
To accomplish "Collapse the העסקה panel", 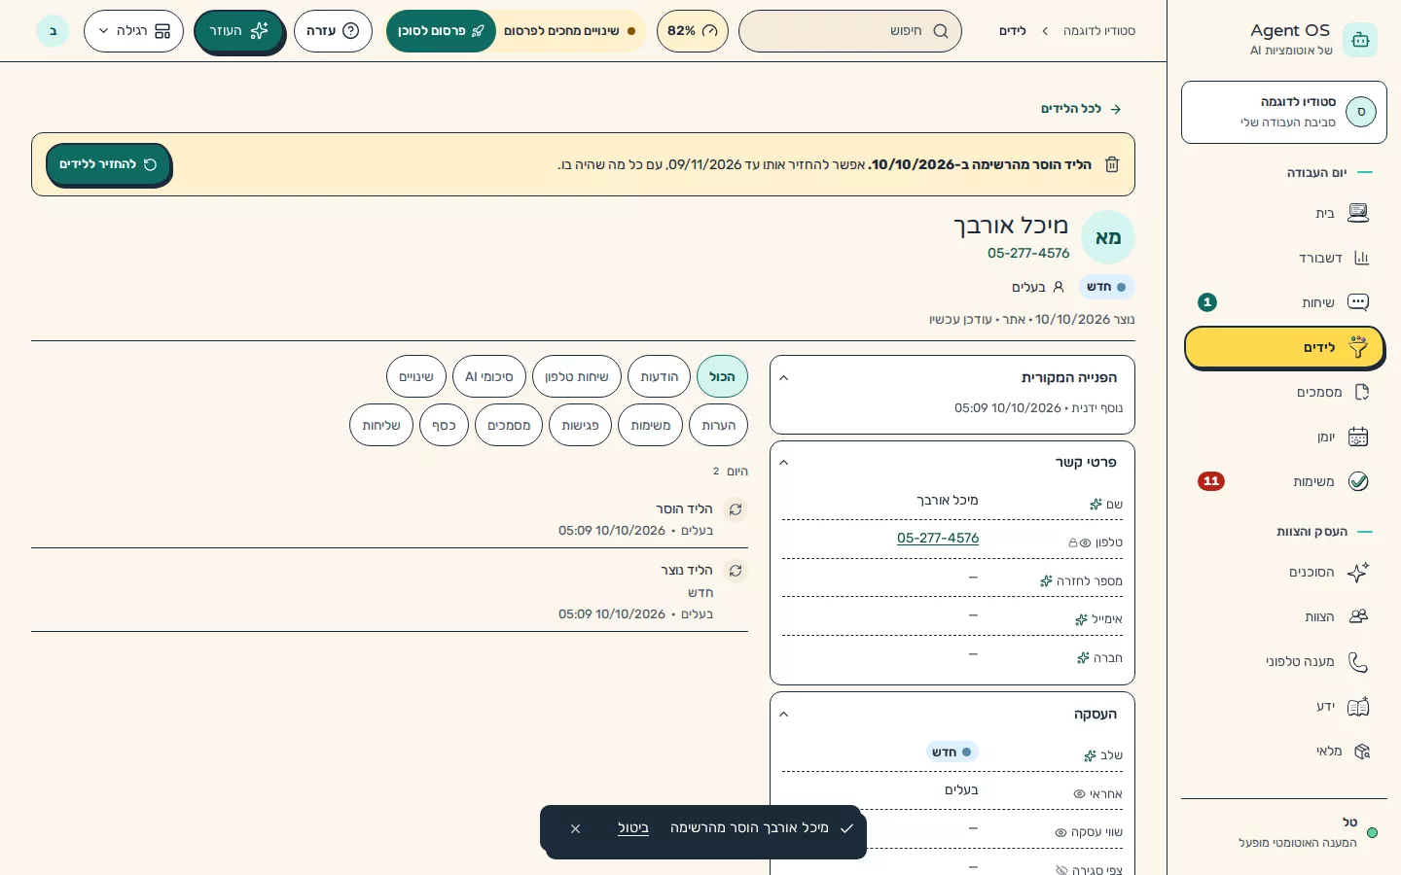I will 784,715.
